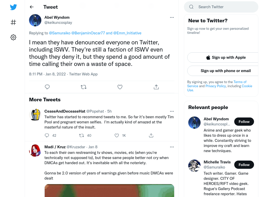The height and width of the screenshot is (197, 263).
Task: Retweet Abel Wyndom's main tweet
Action: (x=83, y=87)
